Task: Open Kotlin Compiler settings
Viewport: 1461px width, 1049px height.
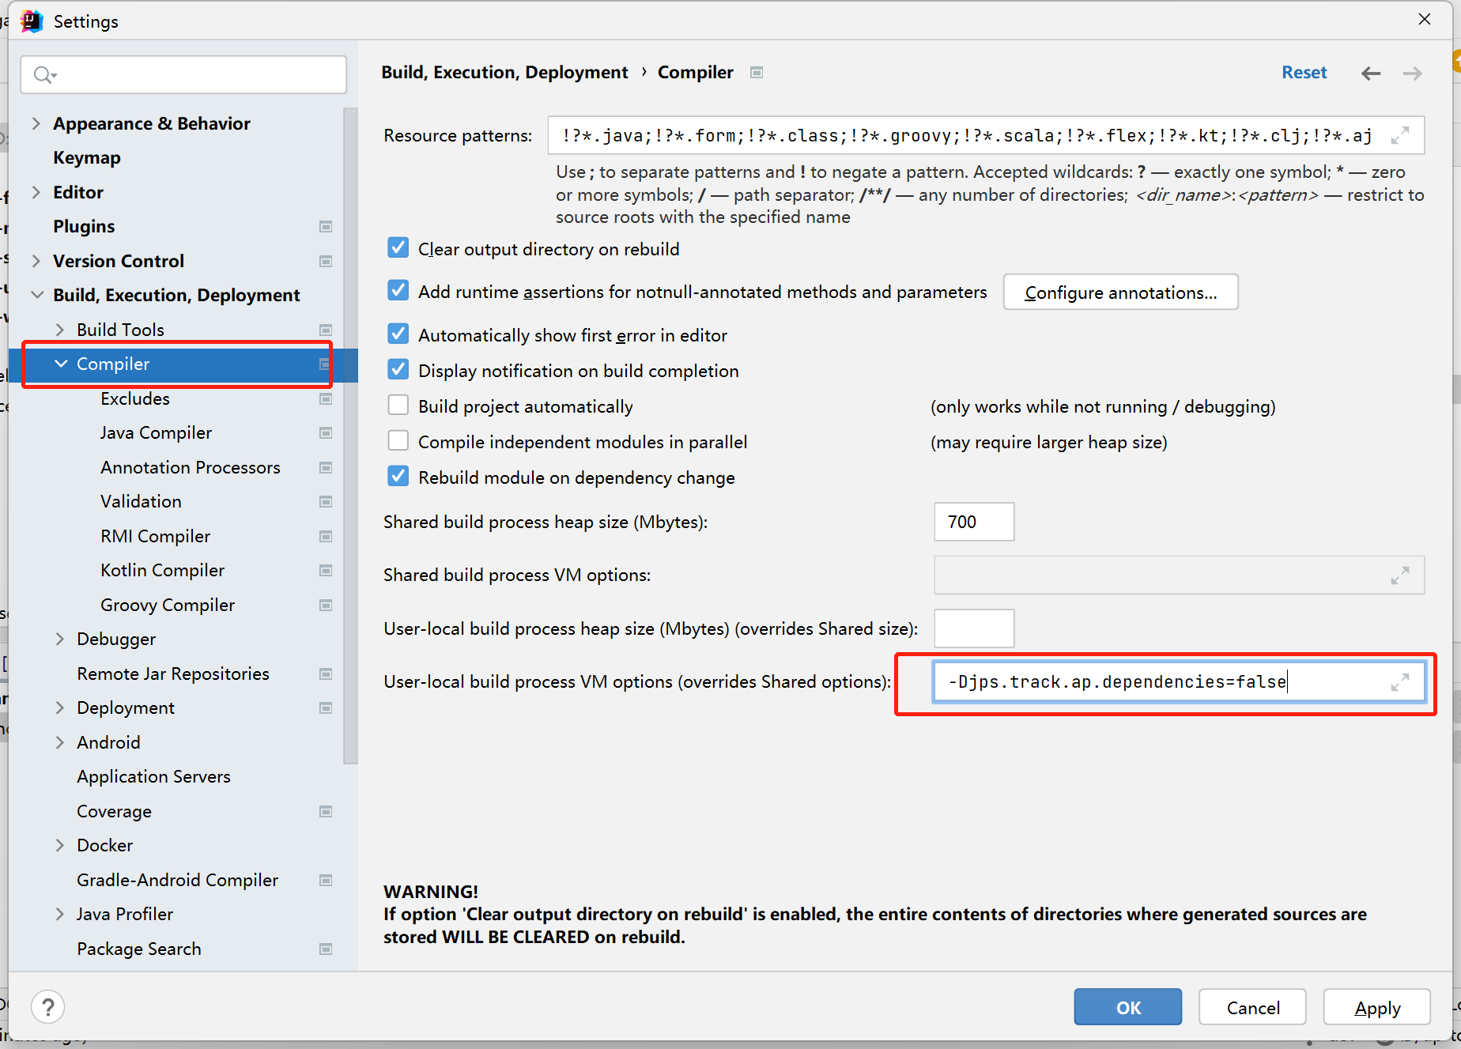Action: click(x=162, y=571)
